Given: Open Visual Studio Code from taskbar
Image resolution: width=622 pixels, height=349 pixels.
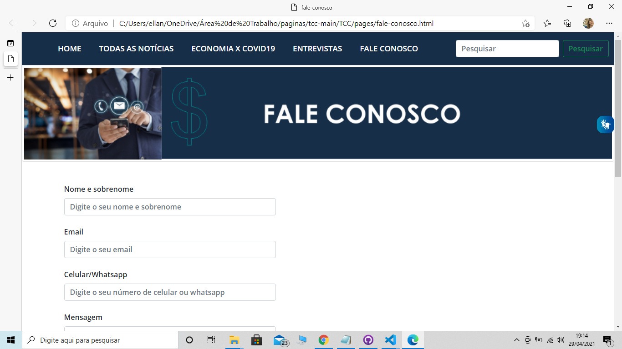Looking at the screenshot, I should pyautogui.click(x=390, y=340).
